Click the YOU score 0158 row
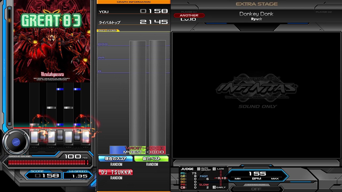Screen dimensions: 342x192 [x=134, y=11]
